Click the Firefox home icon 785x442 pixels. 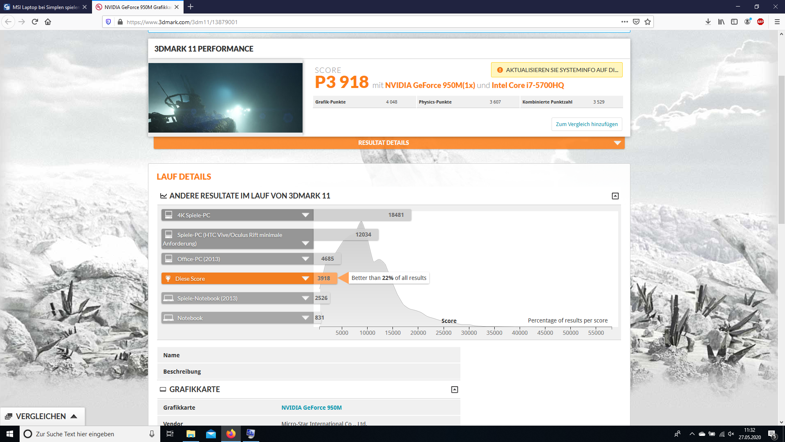pyautogui.click(x=48, y=22)
